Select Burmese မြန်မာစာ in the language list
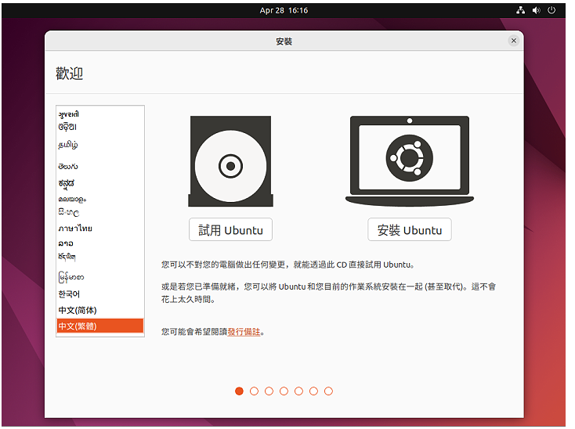The image size is (575, 429). click(x=100, y=277)
